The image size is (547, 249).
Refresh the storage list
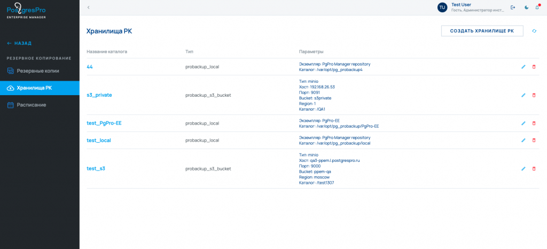pos(534,31)
